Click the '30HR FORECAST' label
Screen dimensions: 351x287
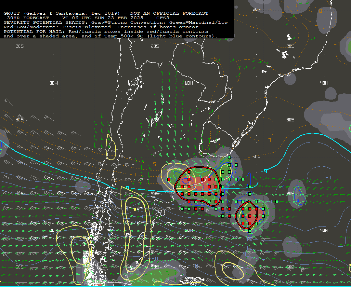(x=28, y=18)
